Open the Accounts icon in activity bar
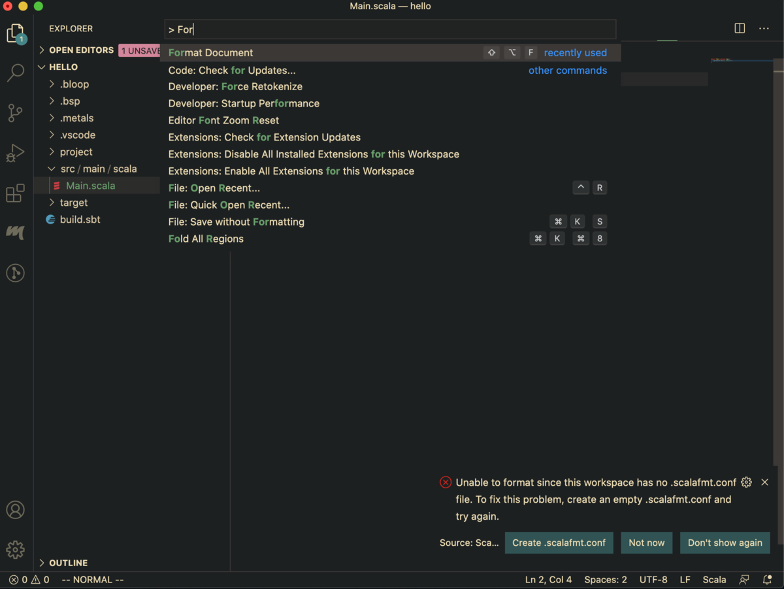Viewport: 784px width, 589px height. pyautogui.click(x=16, y=510)
